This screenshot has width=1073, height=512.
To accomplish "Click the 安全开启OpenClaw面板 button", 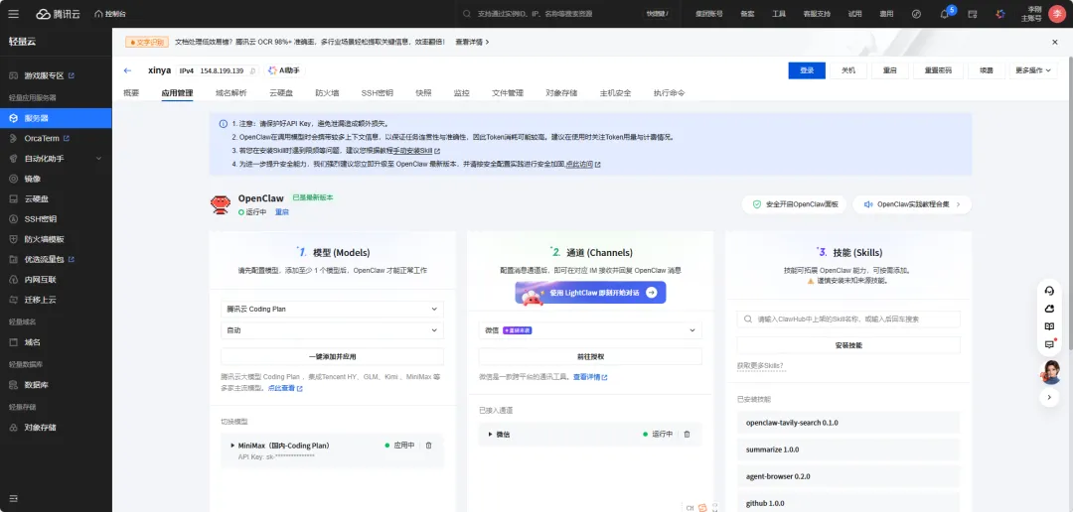I will (x=794, y=204).
